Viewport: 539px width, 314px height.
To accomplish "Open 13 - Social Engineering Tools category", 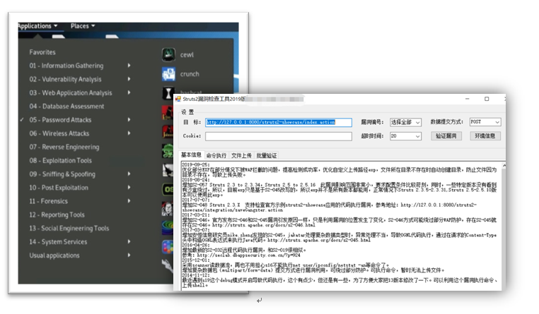I will pyautogui.click(x=69, y=229).
